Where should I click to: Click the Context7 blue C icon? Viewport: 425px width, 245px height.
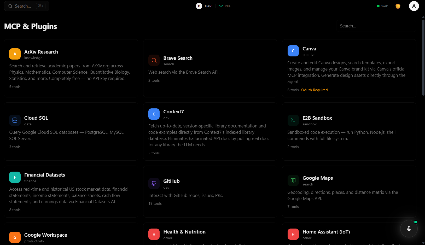click(x=154, y=114)
